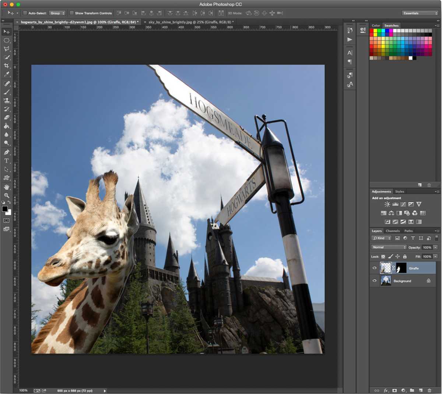This screenshot has width=442, height=394.
Task: Open the Layers panel options menu
Action: (437, 231)
